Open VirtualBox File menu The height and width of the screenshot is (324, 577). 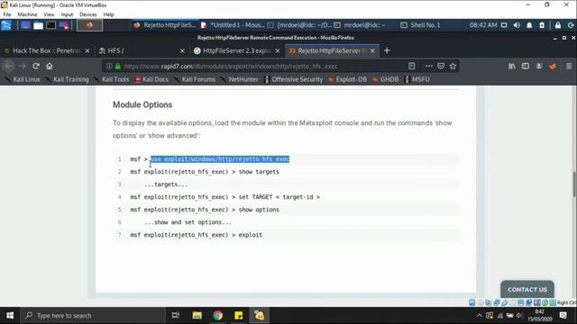(x=7, y=14)
